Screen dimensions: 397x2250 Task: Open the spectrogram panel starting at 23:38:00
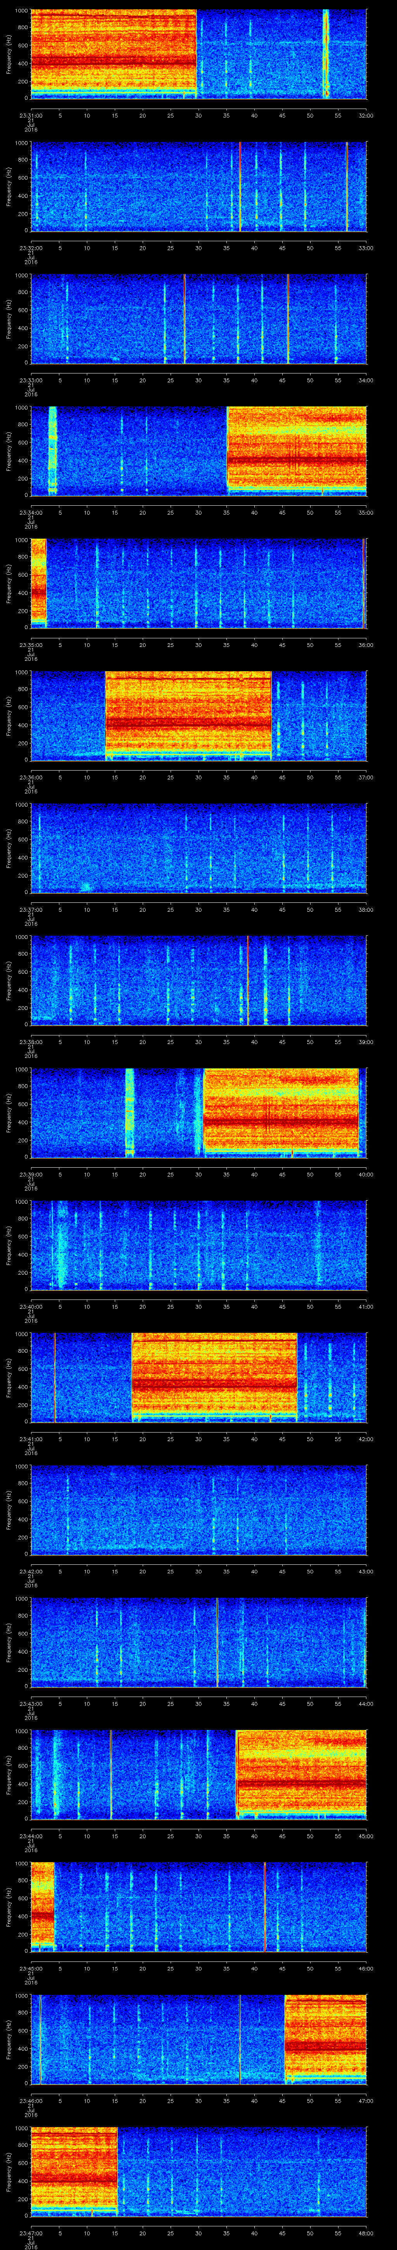pos(198,980)
